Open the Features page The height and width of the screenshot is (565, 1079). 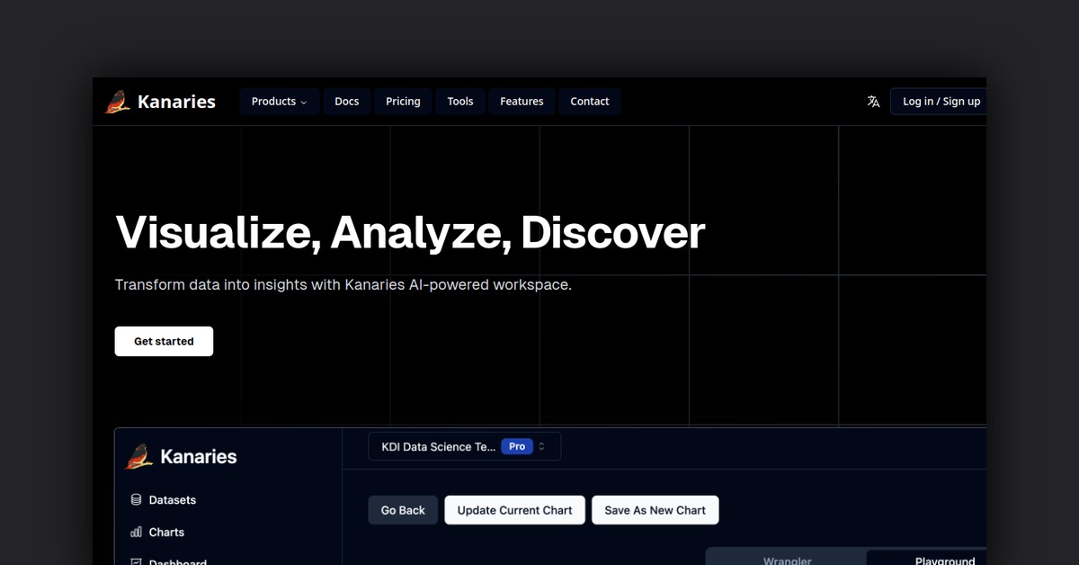(x=522, y=101)
